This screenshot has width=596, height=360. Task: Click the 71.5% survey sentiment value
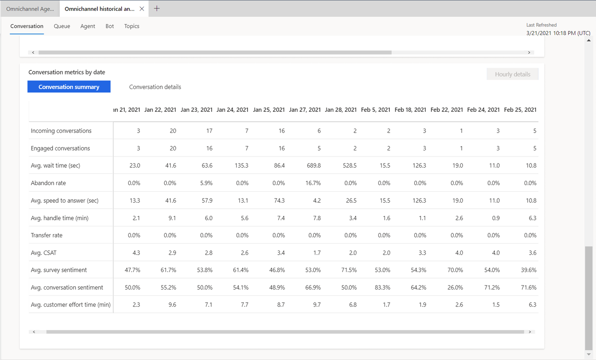348,270
